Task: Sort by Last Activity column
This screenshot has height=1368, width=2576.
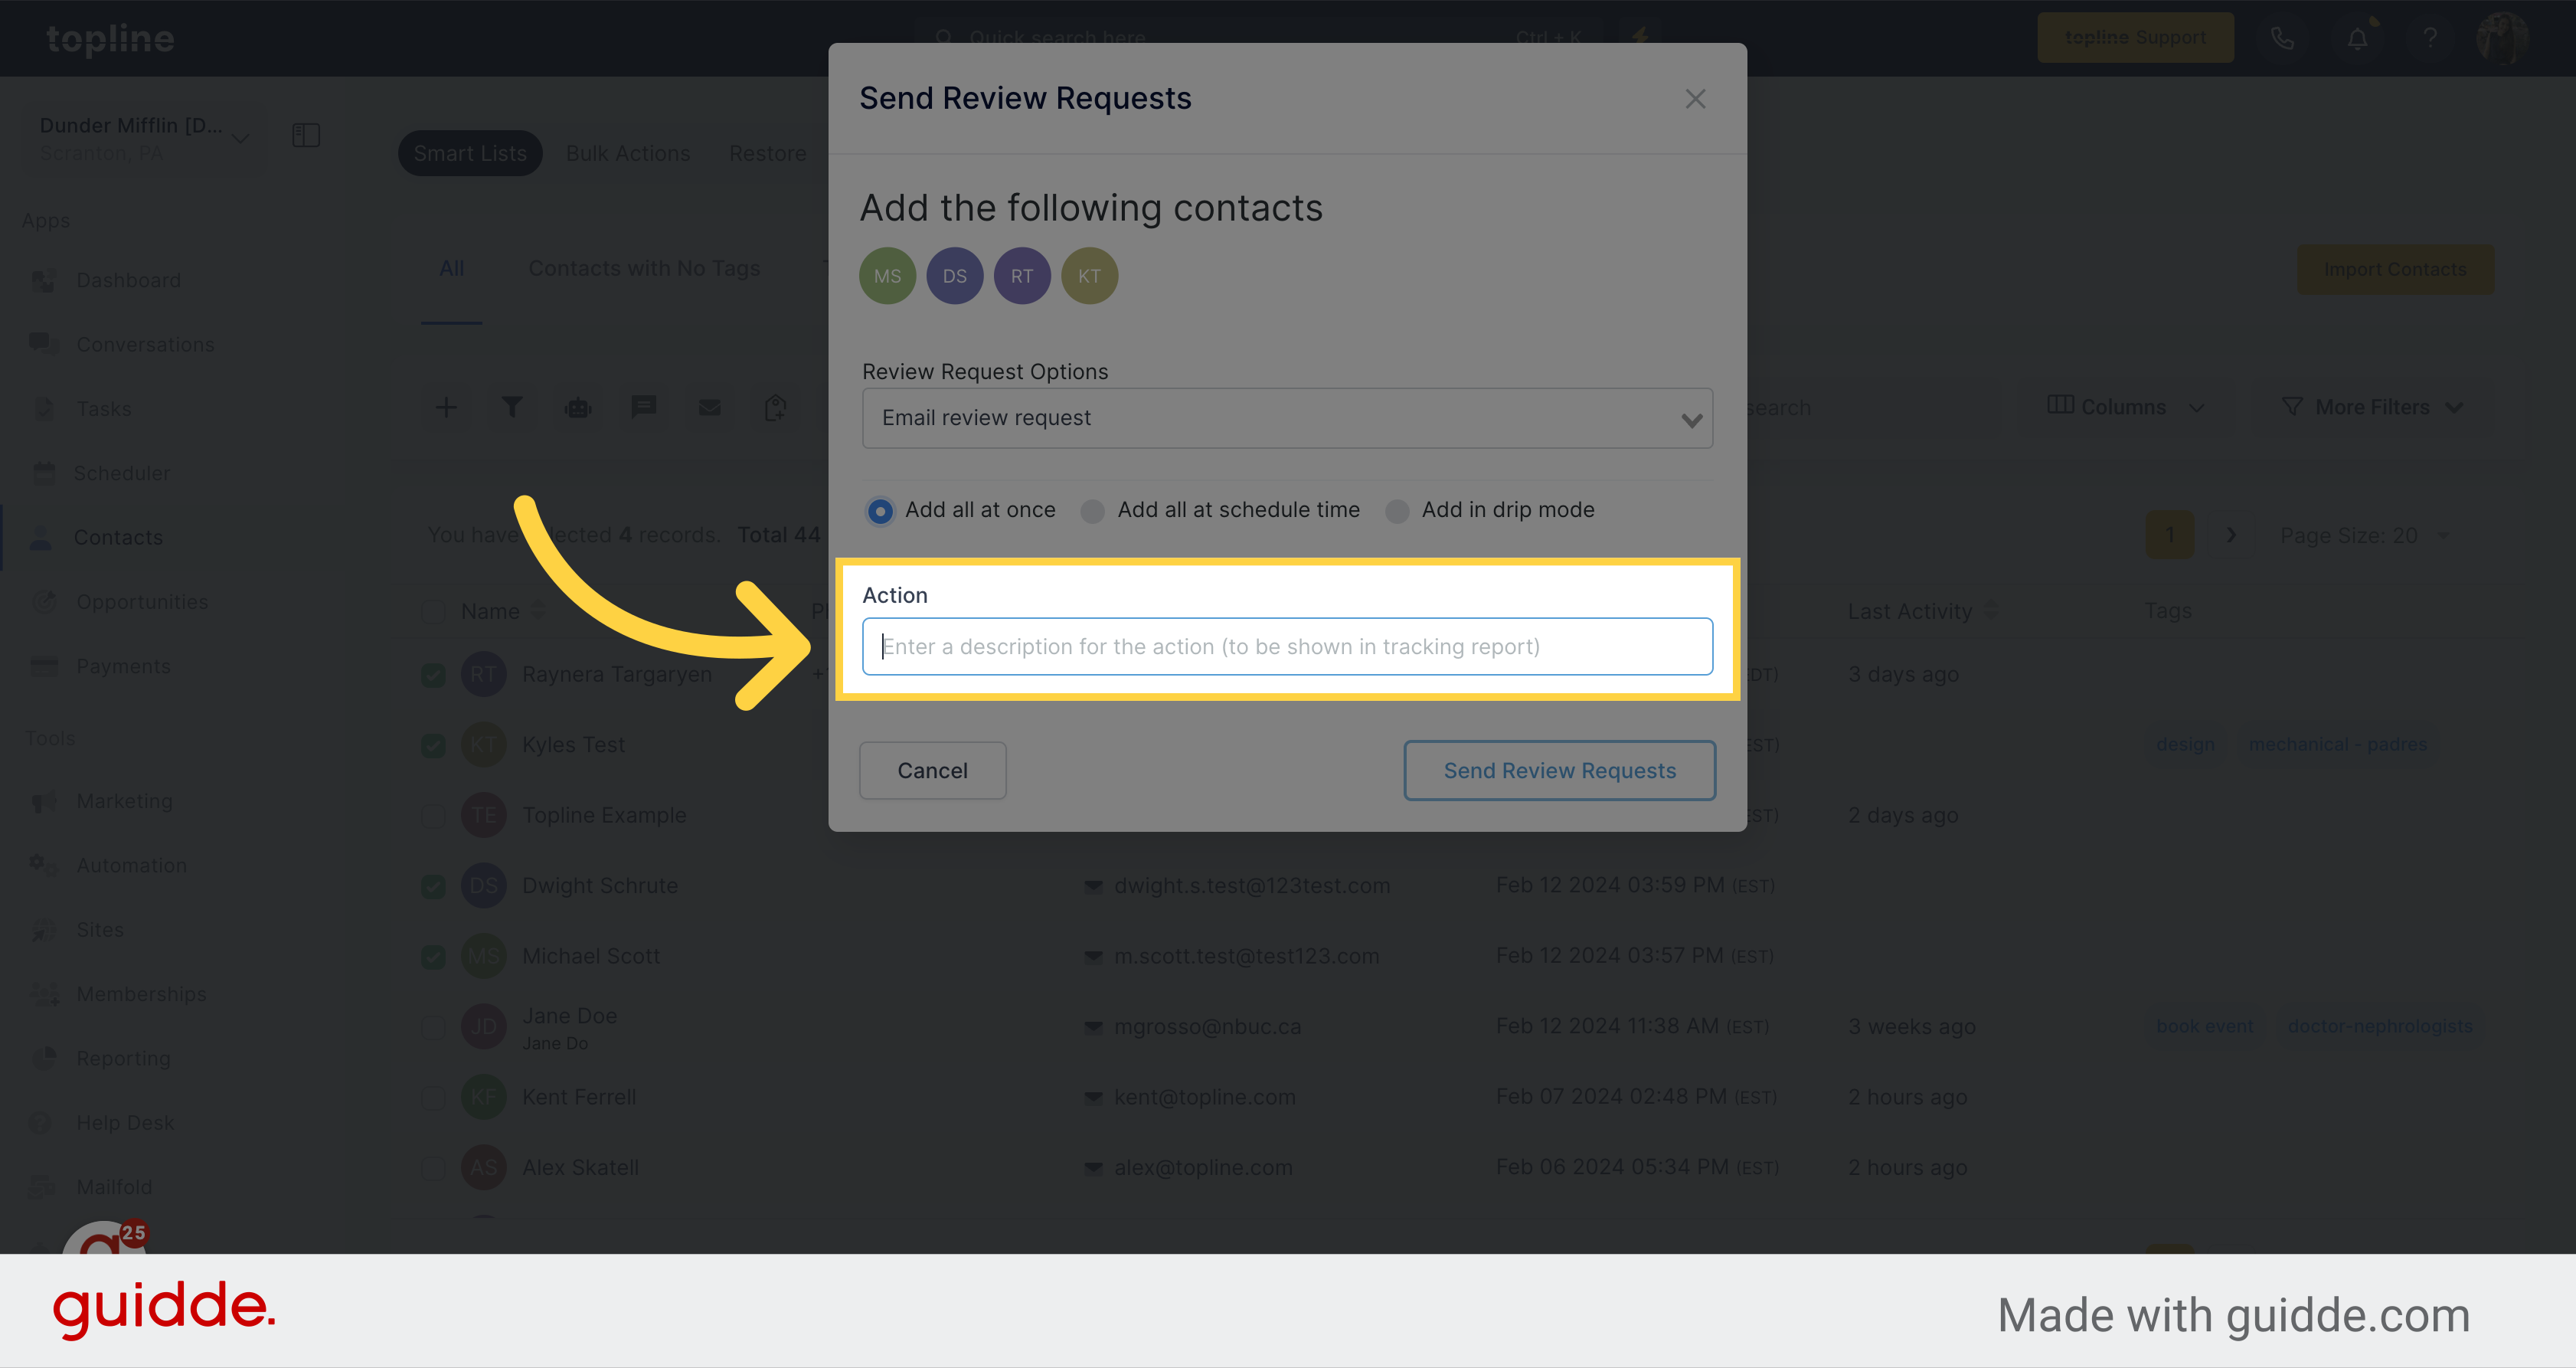Action: pos(1921,611)
